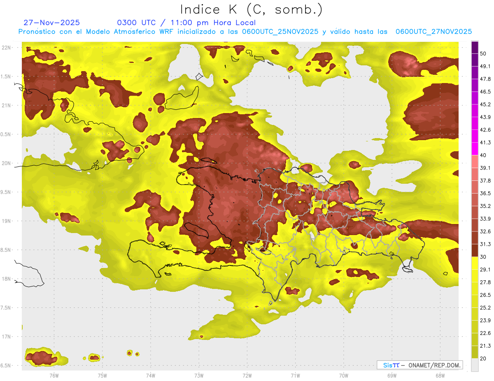
Task: Click the 71W longitude axis label
Action: click(x=295, y=376)
